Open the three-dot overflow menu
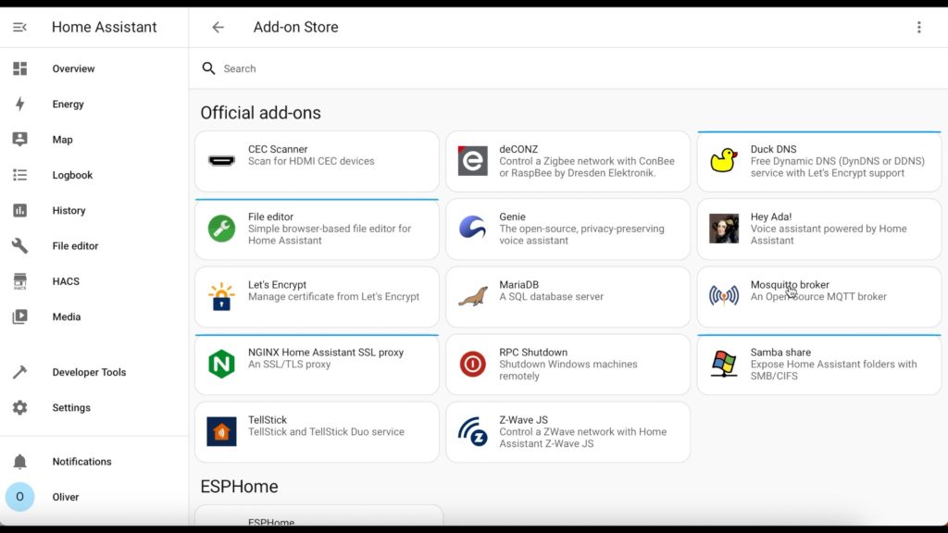This screenshot has width=948, height=533. click(x=918, y=27)
